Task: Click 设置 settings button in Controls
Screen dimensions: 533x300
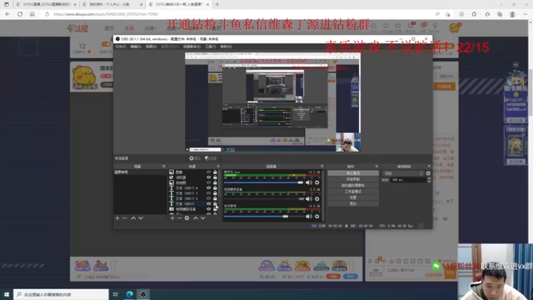Action: coord(353,197)
